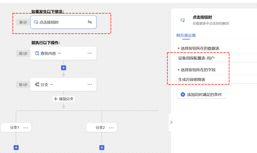
Task: Expand the 分支 dropdown chevron
Action: [52, 84]
